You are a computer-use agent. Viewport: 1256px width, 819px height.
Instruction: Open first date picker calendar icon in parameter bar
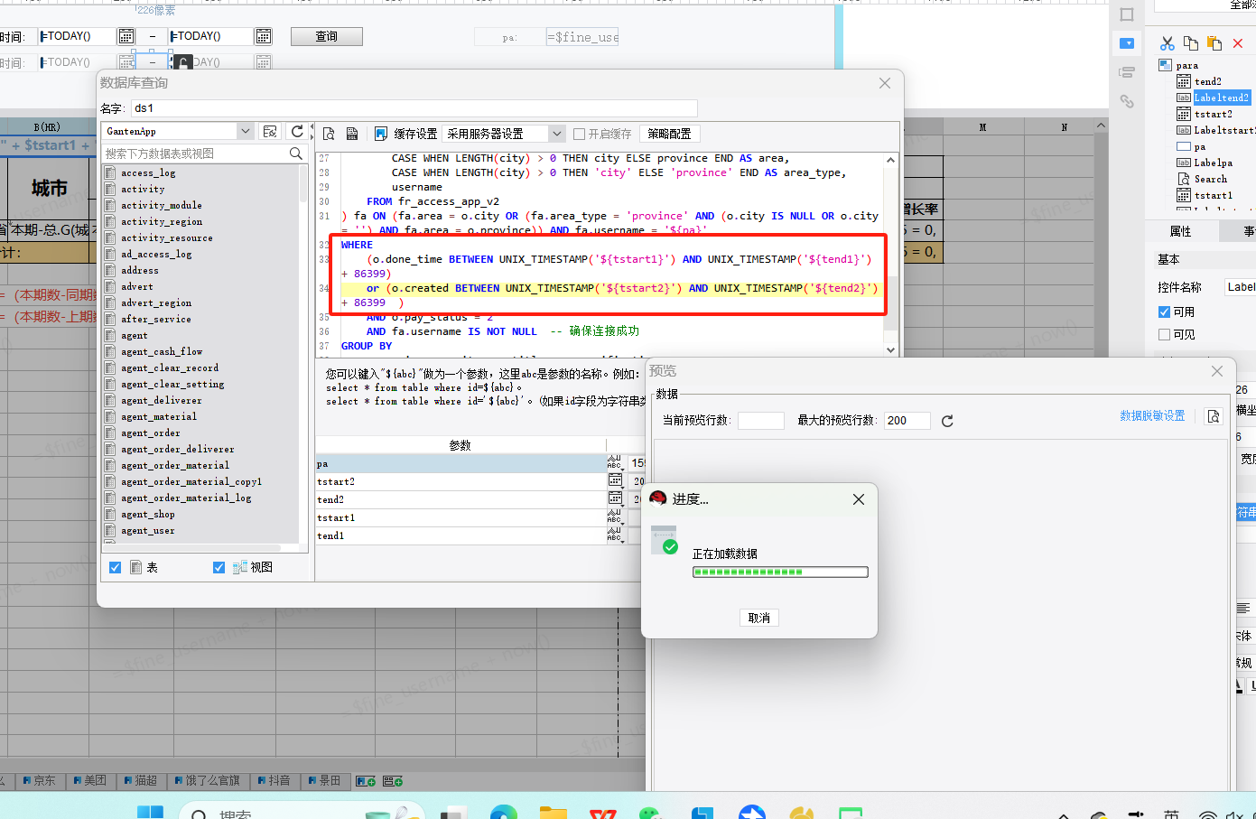[x=126, y=36]
